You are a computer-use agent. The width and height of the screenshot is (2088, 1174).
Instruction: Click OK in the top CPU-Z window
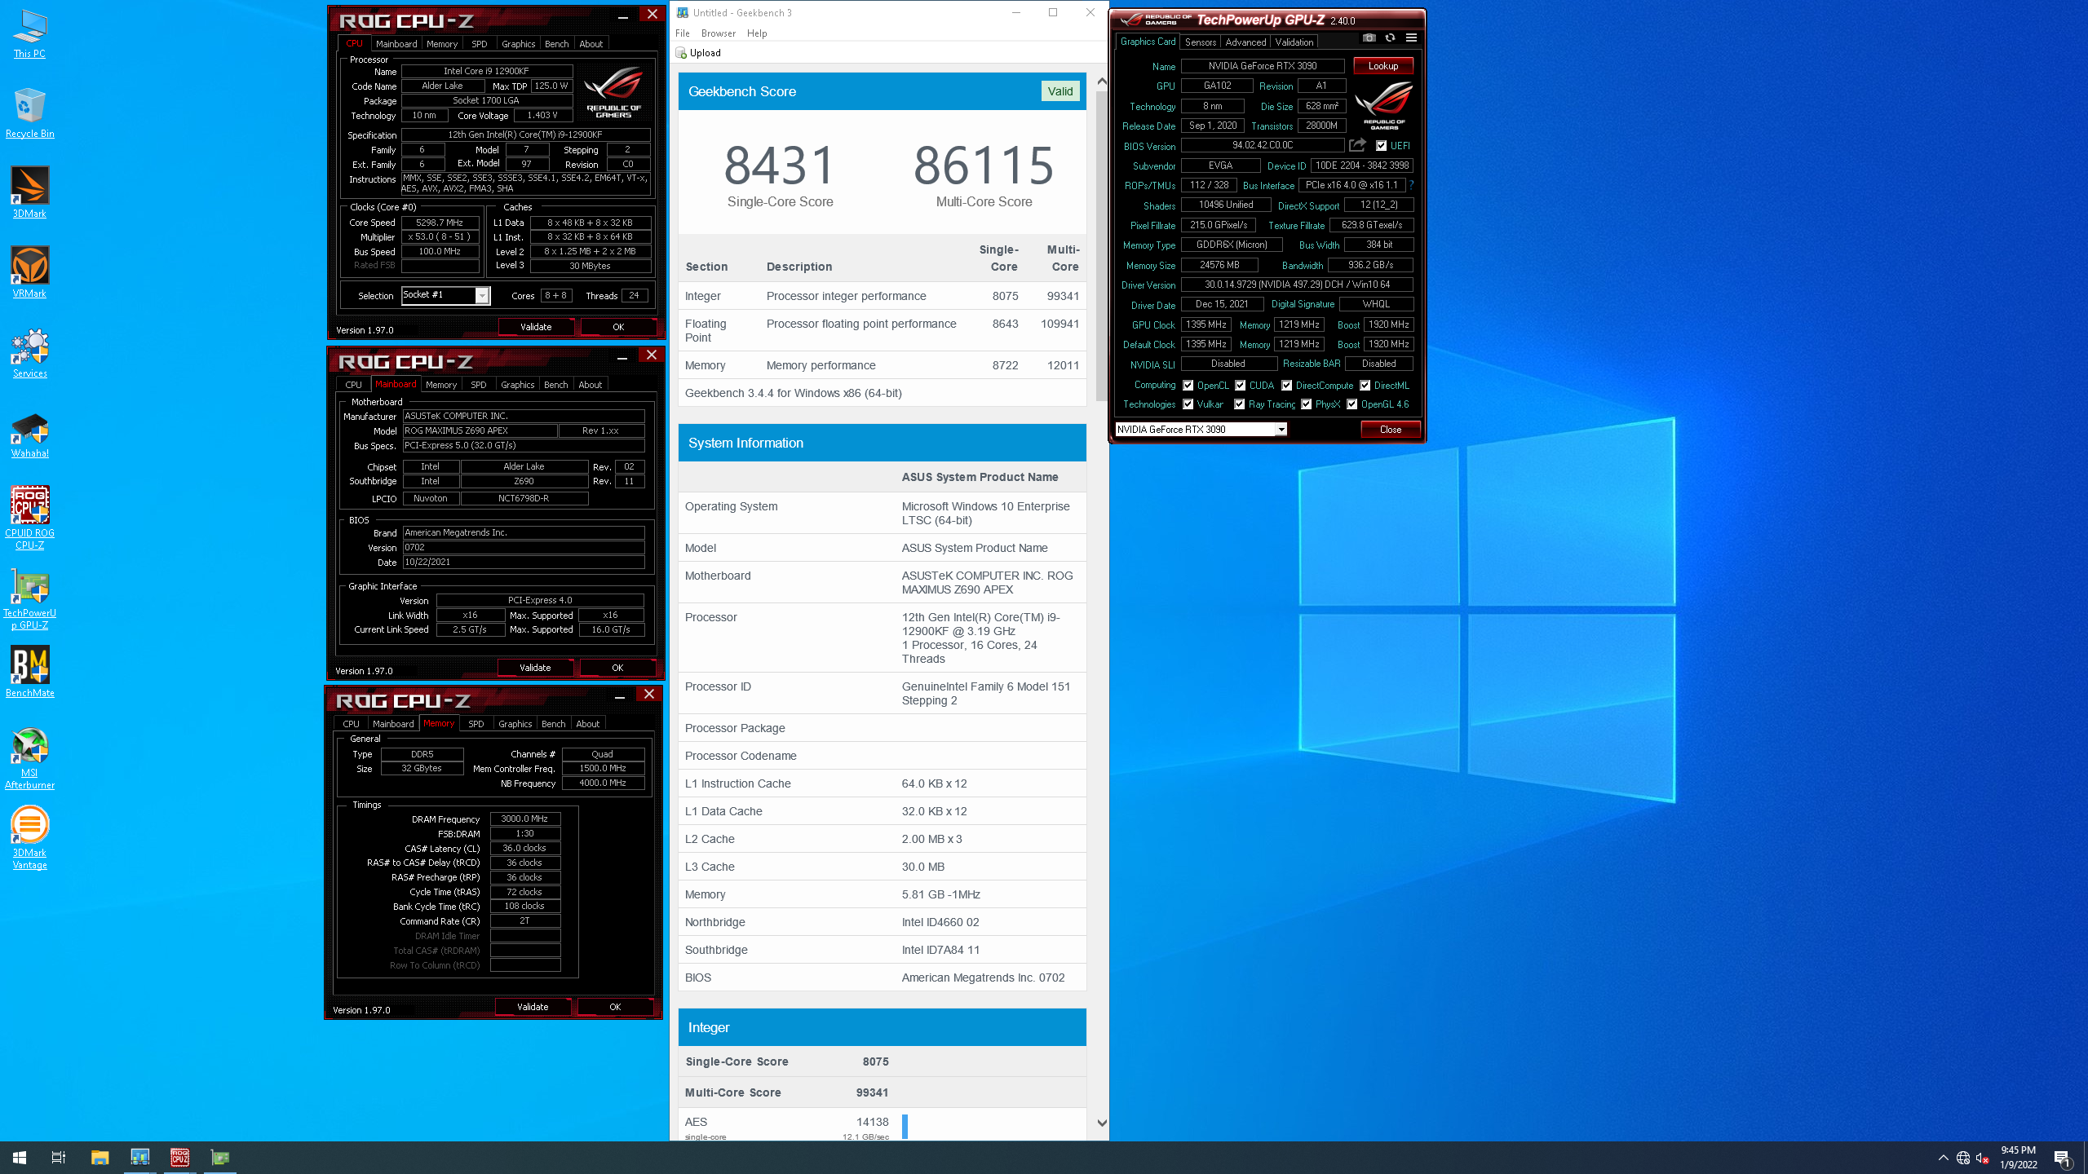coord(618,327)
